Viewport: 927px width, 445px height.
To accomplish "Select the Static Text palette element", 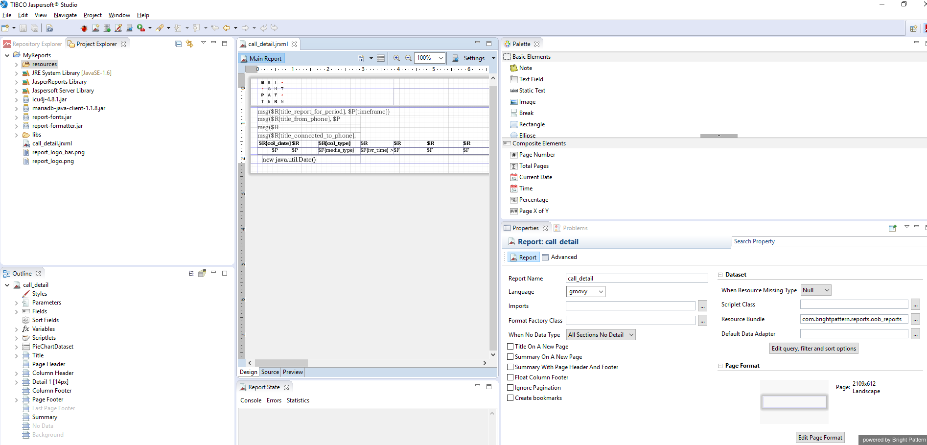I will click(x=528, y=91).
